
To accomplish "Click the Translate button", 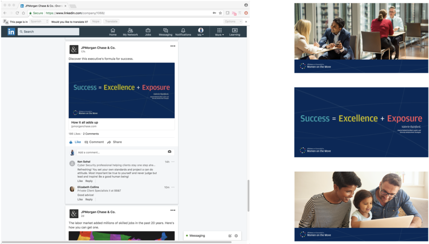I will click(111, 21).
